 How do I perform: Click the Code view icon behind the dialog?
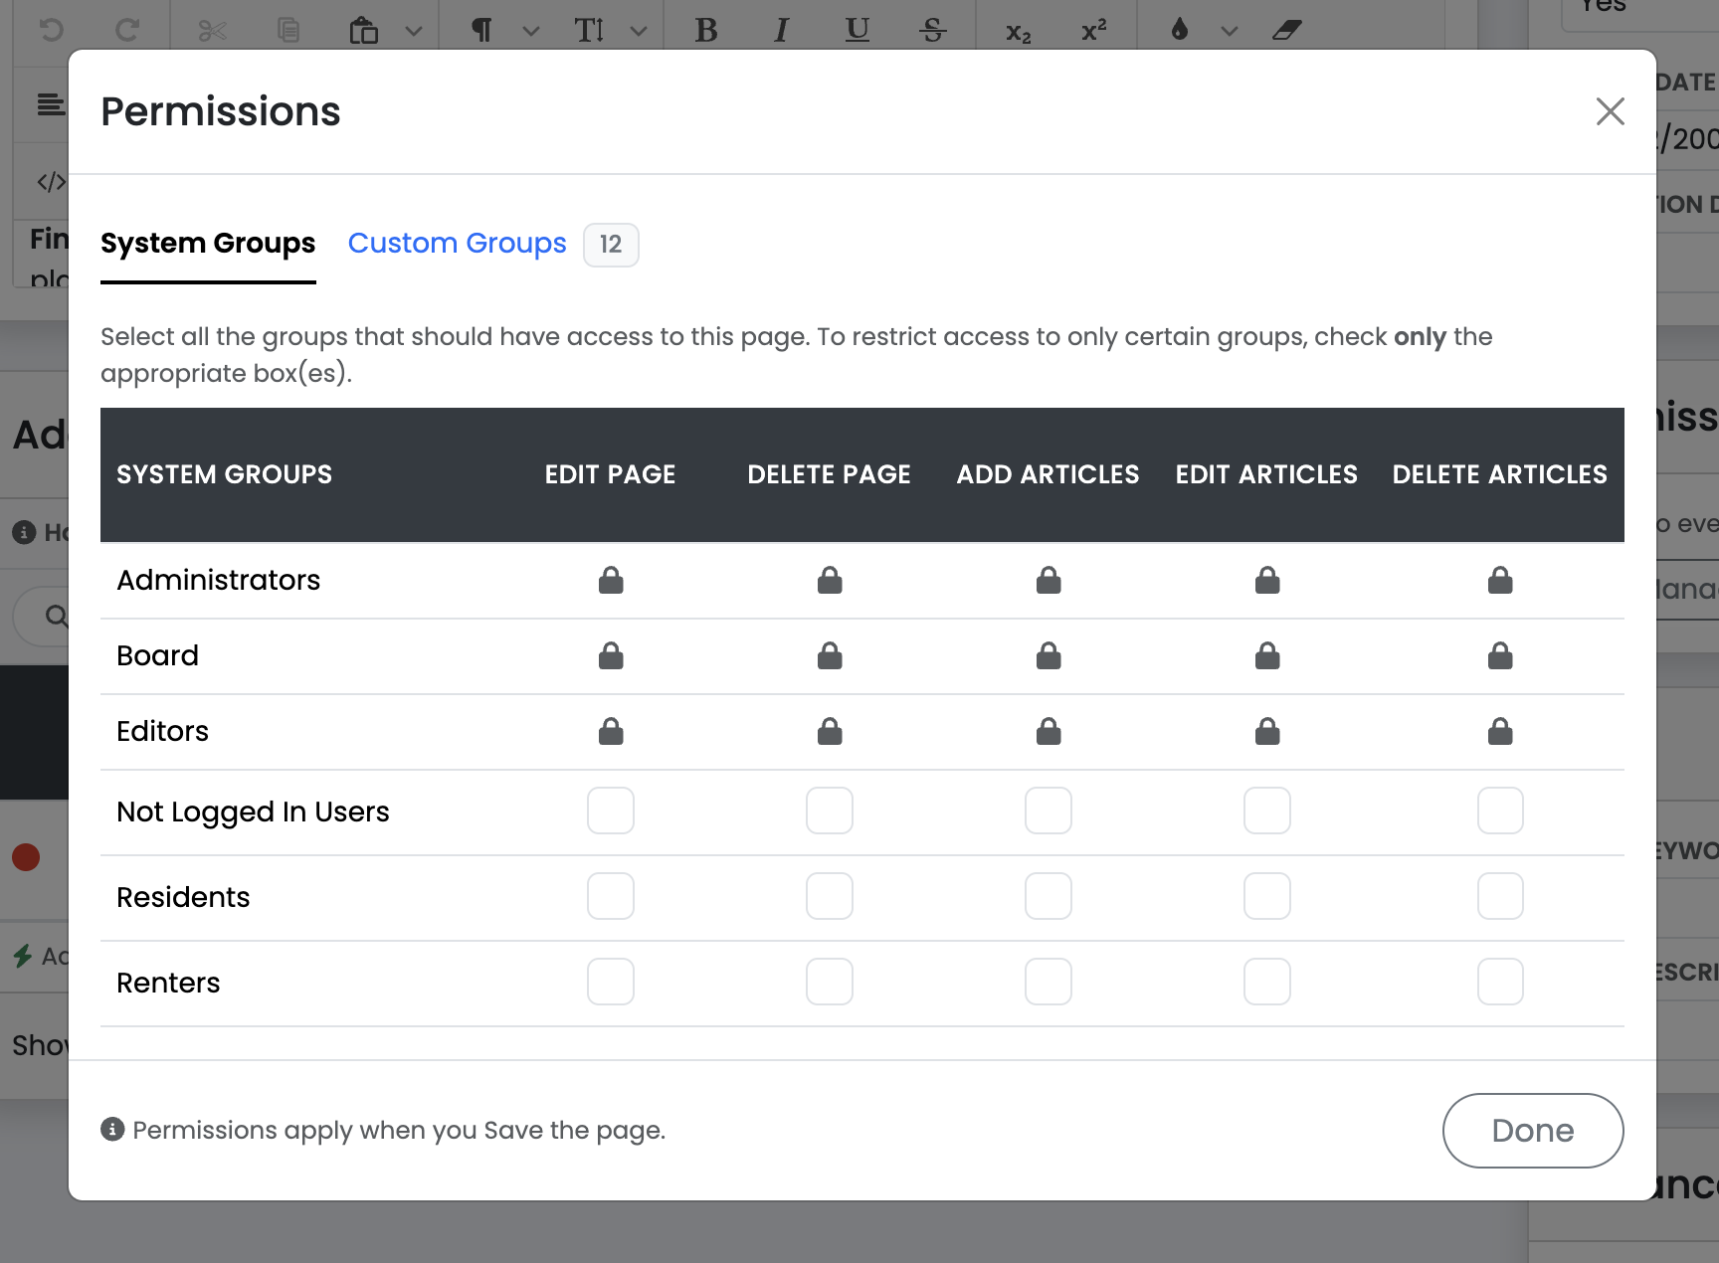[51, 182]
